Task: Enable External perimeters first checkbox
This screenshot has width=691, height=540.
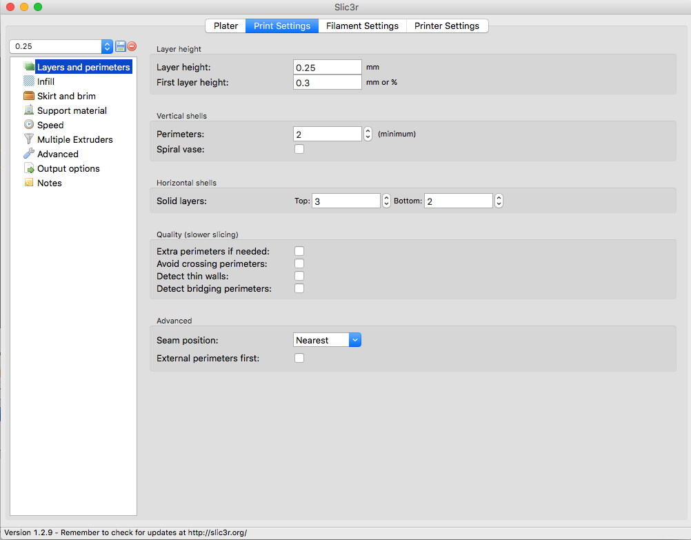Action: click(x=299, y=358)
